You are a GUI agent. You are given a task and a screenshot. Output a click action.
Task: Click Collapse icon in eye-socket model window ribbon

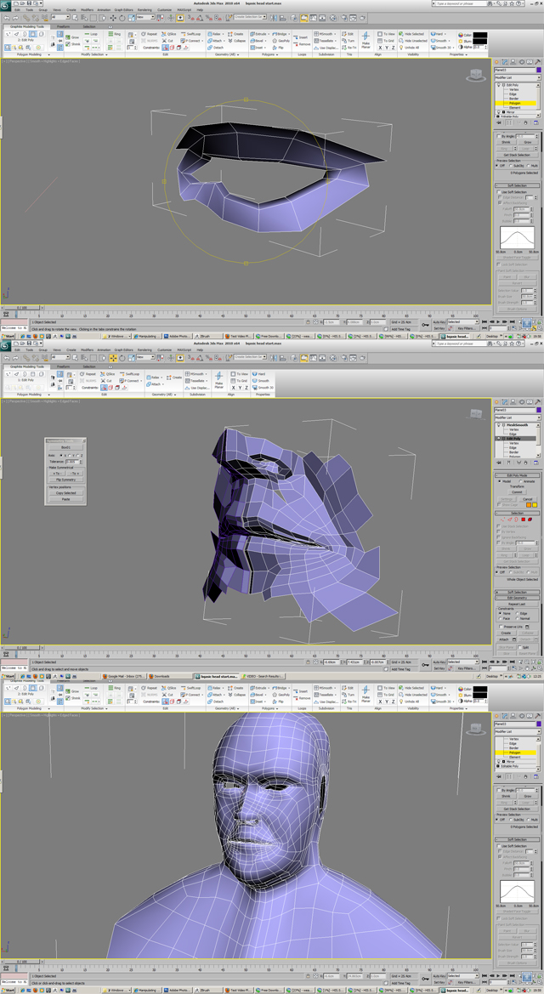(237, 41)
